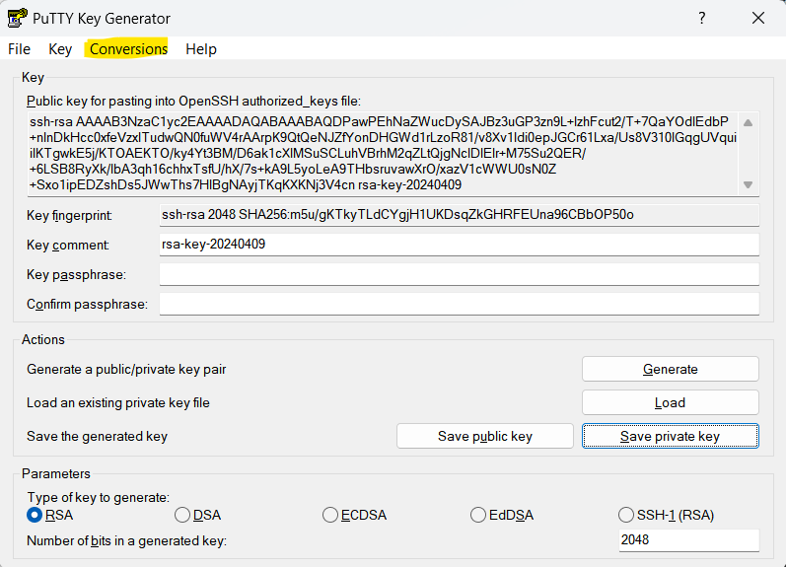
Task: Select the DSA key type
Action: [x=198, y=515]
